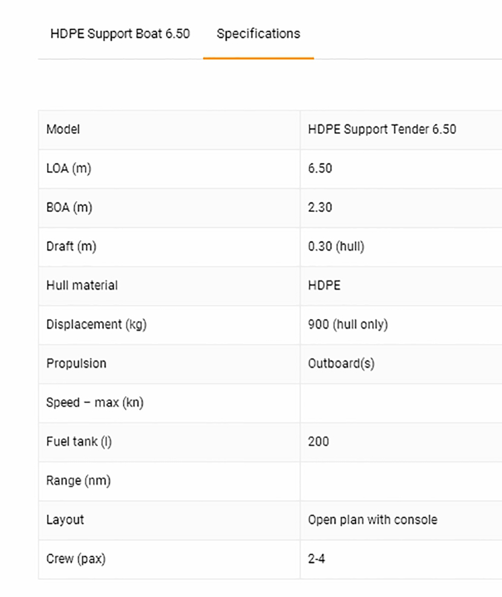Select the HDPE Support Tender 6.50 value
This screenshot has width=502, height=597.
[x=382, y=130]
